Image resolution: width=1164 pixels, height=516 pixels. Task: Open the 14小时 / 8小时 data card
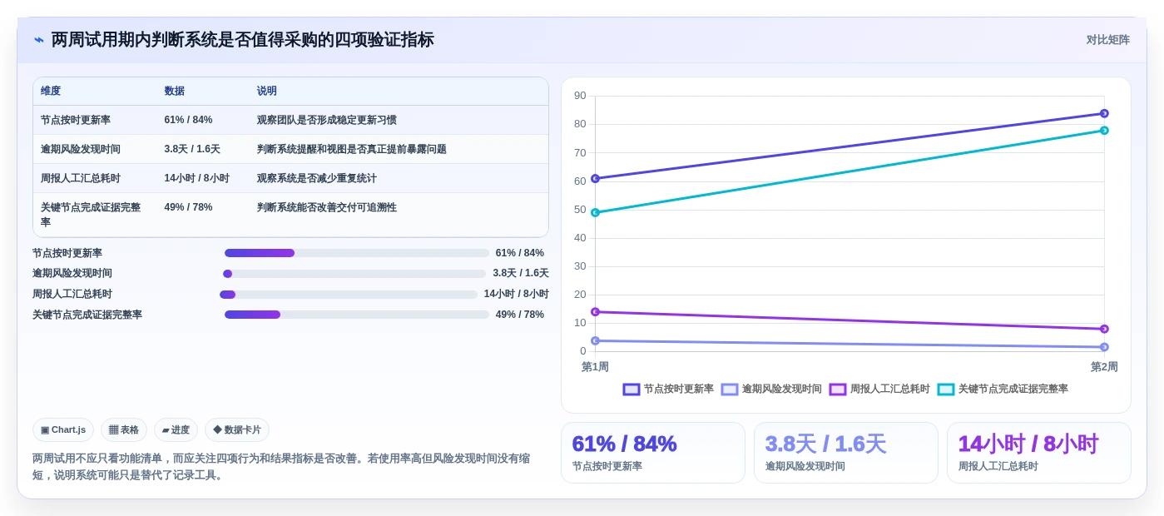click(x=1039, y=453)
